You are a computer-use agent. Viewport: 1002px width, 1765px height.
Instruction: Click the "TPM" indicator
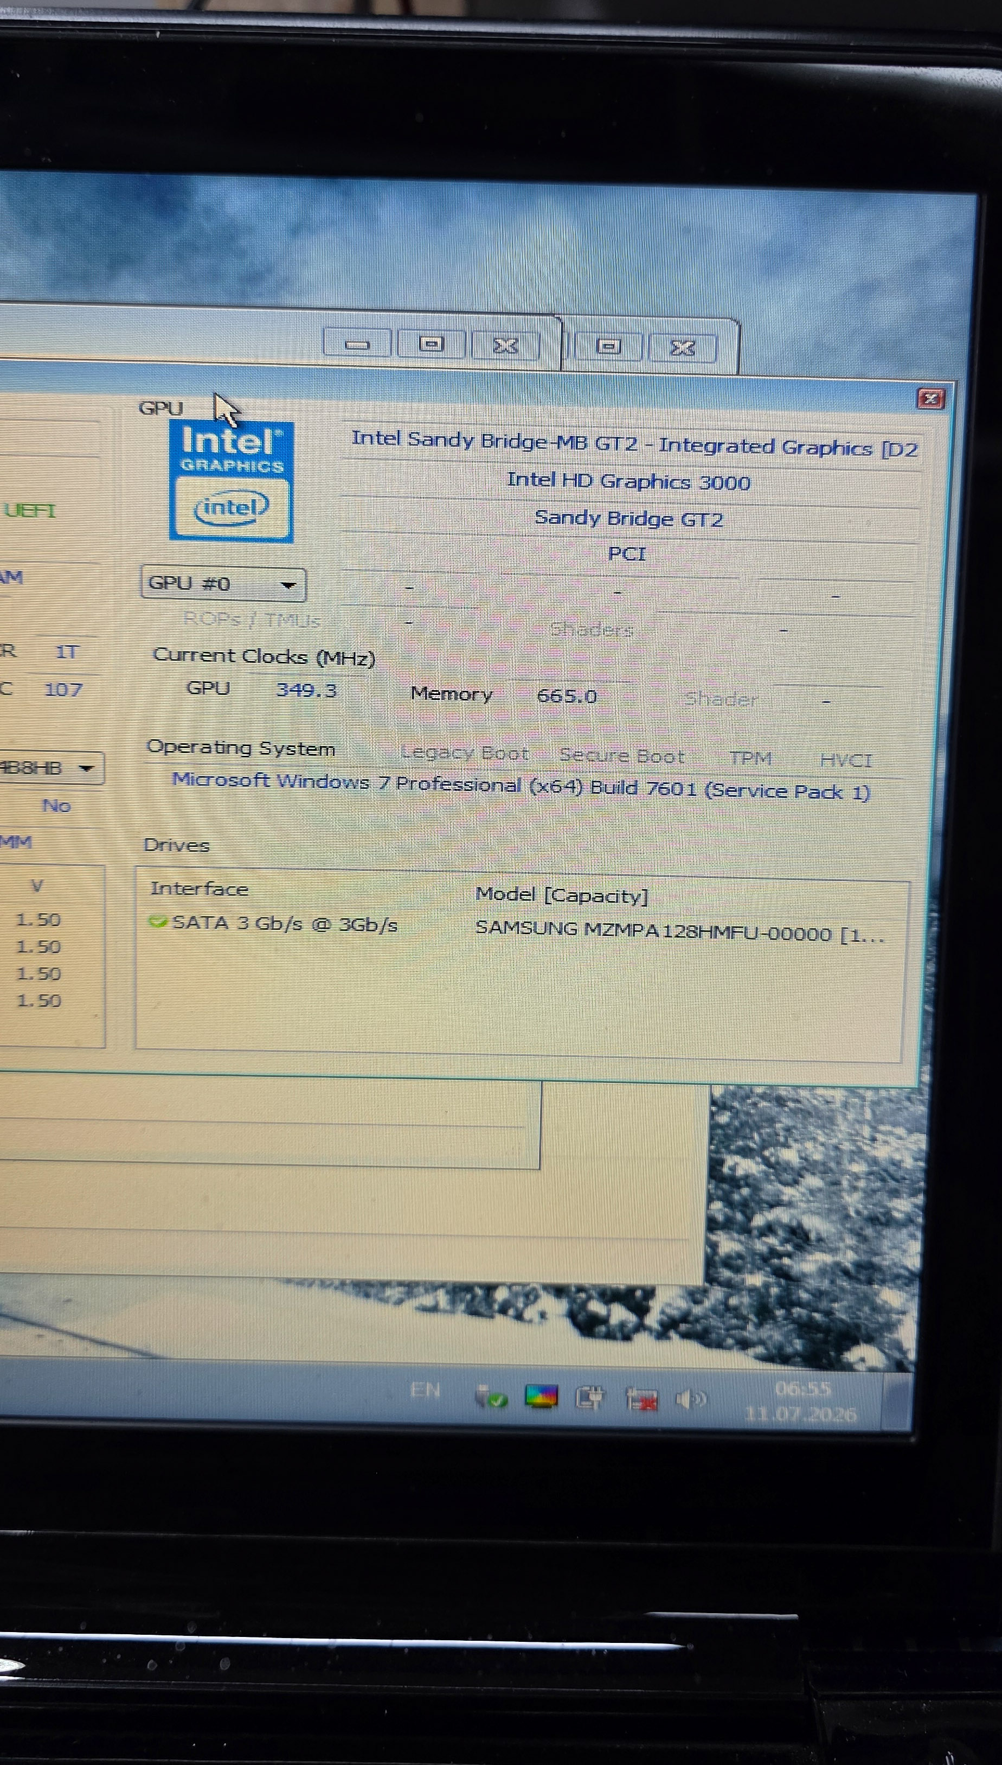click(750, 758)
